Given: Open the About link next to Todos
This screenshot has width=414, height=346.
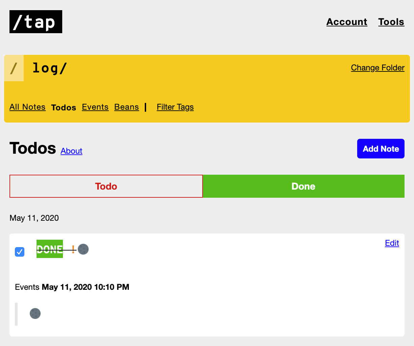Looking at the screenshot, I should coord(71,151).
